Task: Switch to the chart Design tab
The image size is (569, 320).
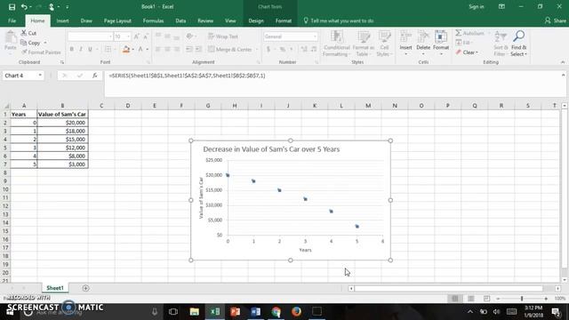Action: point(256,21)
